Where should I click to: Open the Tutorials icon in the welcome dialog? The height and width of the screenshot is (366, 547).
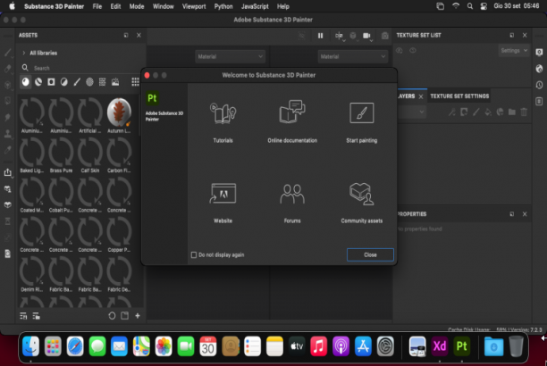pyautogui.click(x=223, y=113)
